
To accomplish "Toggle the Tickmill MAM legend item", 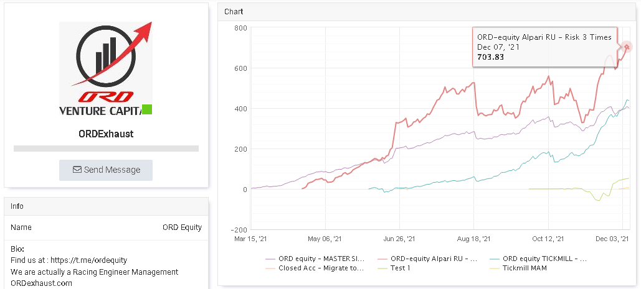I will pyautogui.click(x=518, y=268).
